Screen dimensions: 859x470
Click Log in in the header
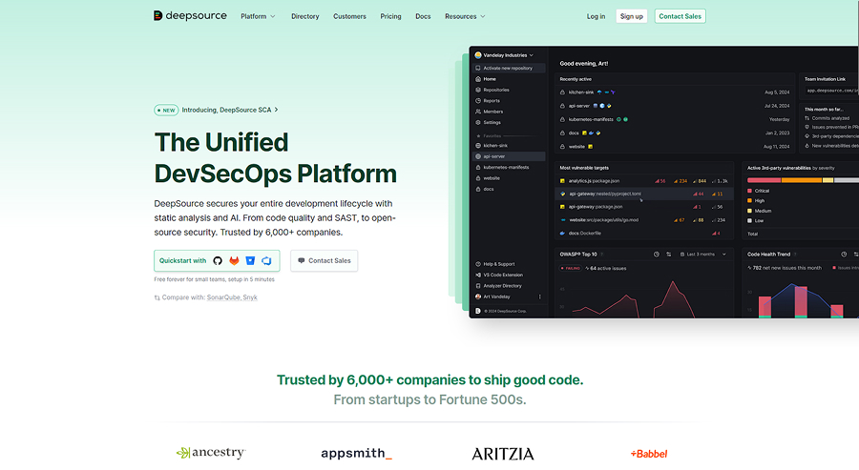tap(596, 16)
